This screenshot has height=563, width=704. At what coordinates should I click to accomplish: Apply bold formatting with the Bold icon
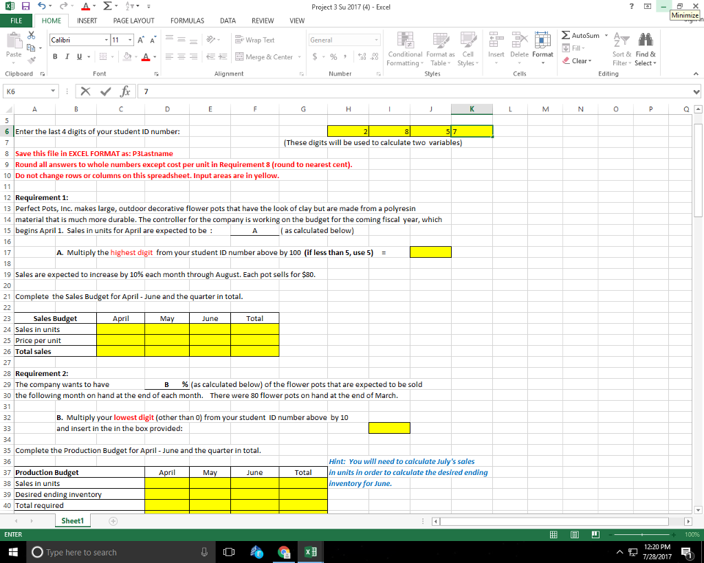coord(54,56)
